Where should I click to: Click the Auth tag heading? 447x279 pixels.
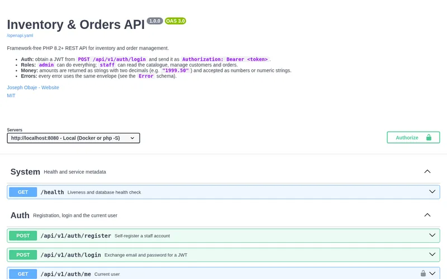tap(20, 215)
